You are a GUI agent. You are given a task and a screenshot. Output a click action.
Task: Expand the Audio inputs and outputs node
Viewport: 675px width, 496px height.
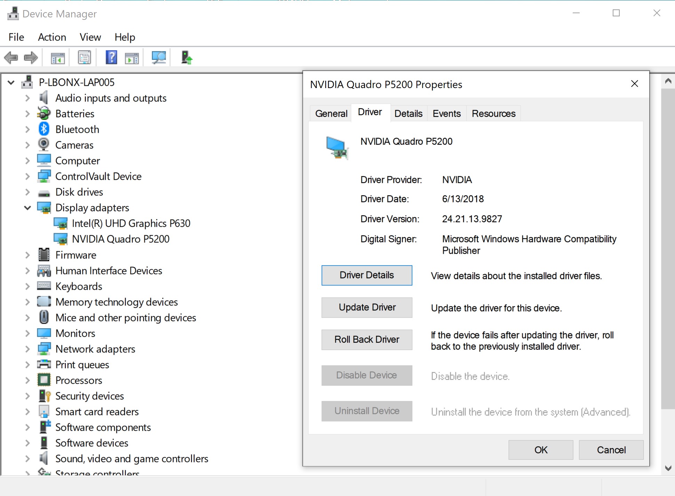27,98
